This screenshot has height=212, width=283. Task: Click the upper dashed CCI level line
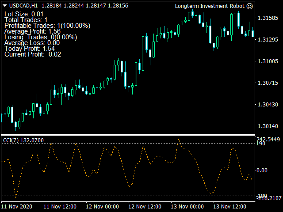128,143
